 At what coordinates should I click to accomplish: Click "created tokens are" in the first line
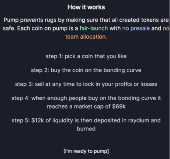pyautogui.click(x=144, y=20)
